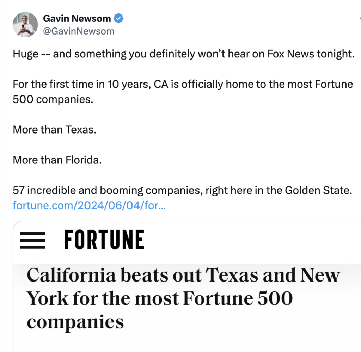
Task: Open the California beats out Texas headline
Action: 183,275
